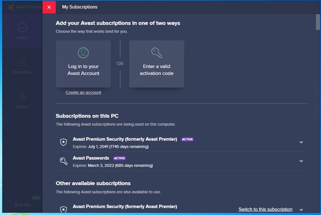
Task: Click the shield icon under other subscriptions
Action: point(64,209)
